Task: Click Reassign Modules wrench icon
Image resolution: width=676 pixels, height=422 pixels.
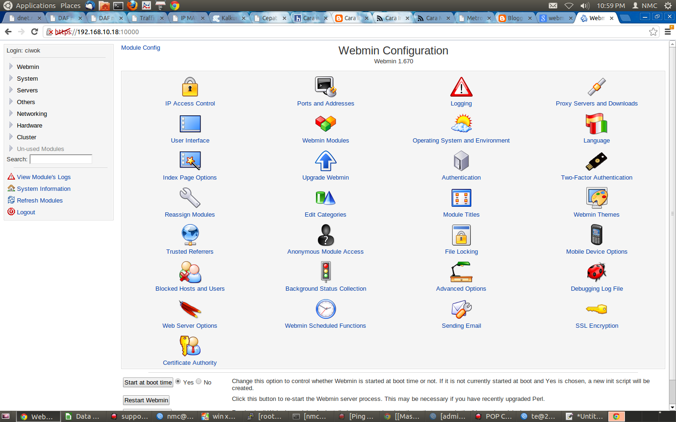Action: point(190,198)
